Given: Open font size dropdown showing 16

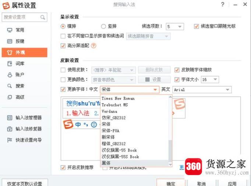Looking at the screenshot, I should pos(210,79).
